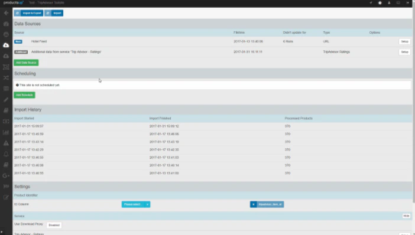Click Setup for the TripAdvisor Ratings source
Image resolution: width=415 pixels, height=235 pixels.
(404, 52)
